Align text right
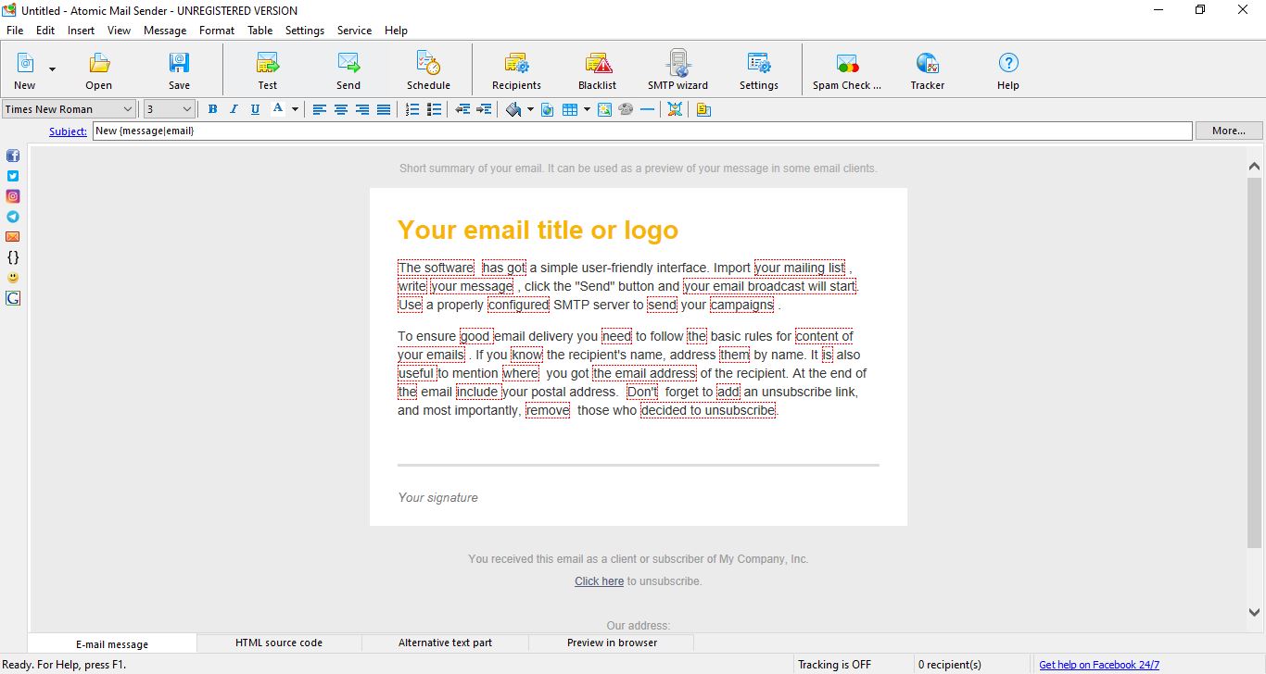Viewport: 1266px width, 674px height. click(362, 109)
